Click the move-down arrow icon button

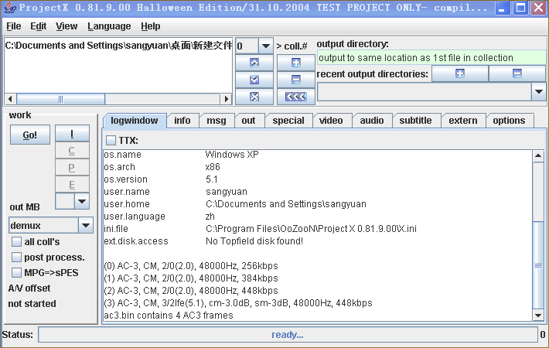coord(254,80)
